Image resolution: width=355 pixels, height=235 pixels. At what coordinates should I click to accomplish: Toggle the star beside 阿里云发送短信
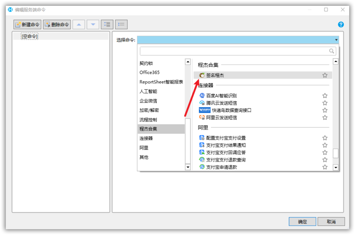[x=325, y=117]
